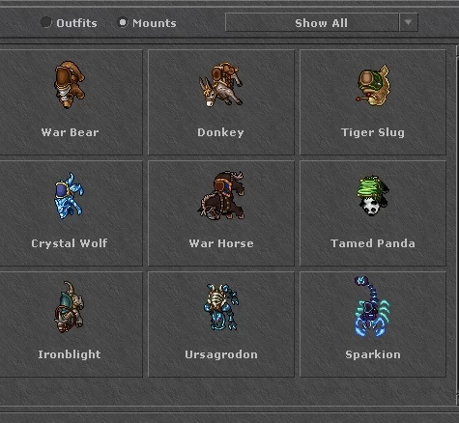Click the Donkey name label
This screenshot has width=459, height=423.
click(x=220, y=132)
